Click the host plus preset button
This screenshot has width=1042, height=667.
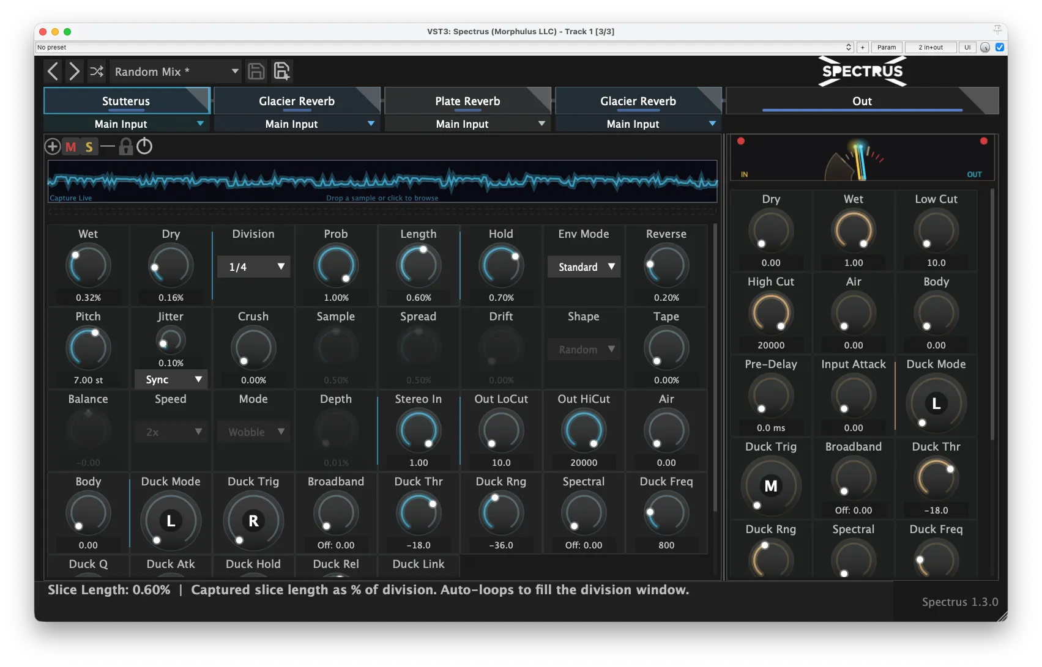tap(862, 47)
